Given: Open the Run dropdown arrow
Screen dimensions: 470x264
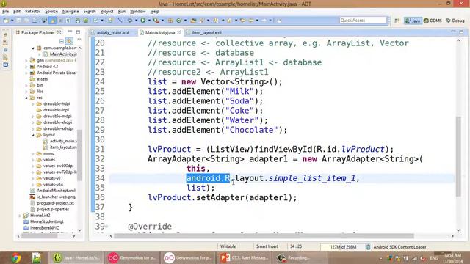Looking at the screenshot, I should 149,21.
